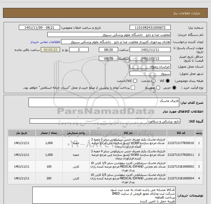The image size is (211, 204).
Task: Click the remaining time field 00:05:22
Action: click(50, 50)
